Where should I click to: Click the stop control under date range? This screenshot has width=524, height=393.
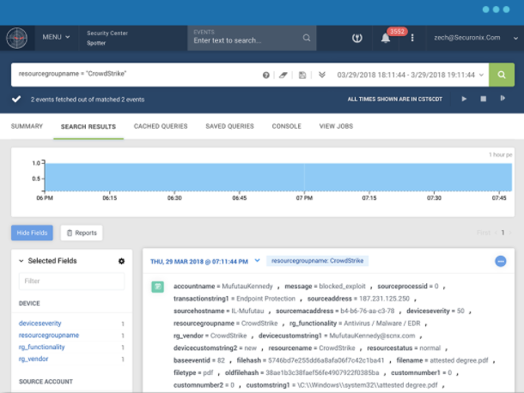tap(483, 99)
